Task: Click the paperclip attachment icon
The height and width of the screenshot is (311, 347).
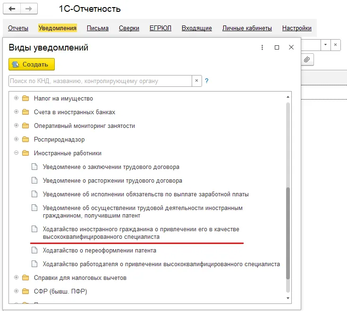Action: pos(307,59)
